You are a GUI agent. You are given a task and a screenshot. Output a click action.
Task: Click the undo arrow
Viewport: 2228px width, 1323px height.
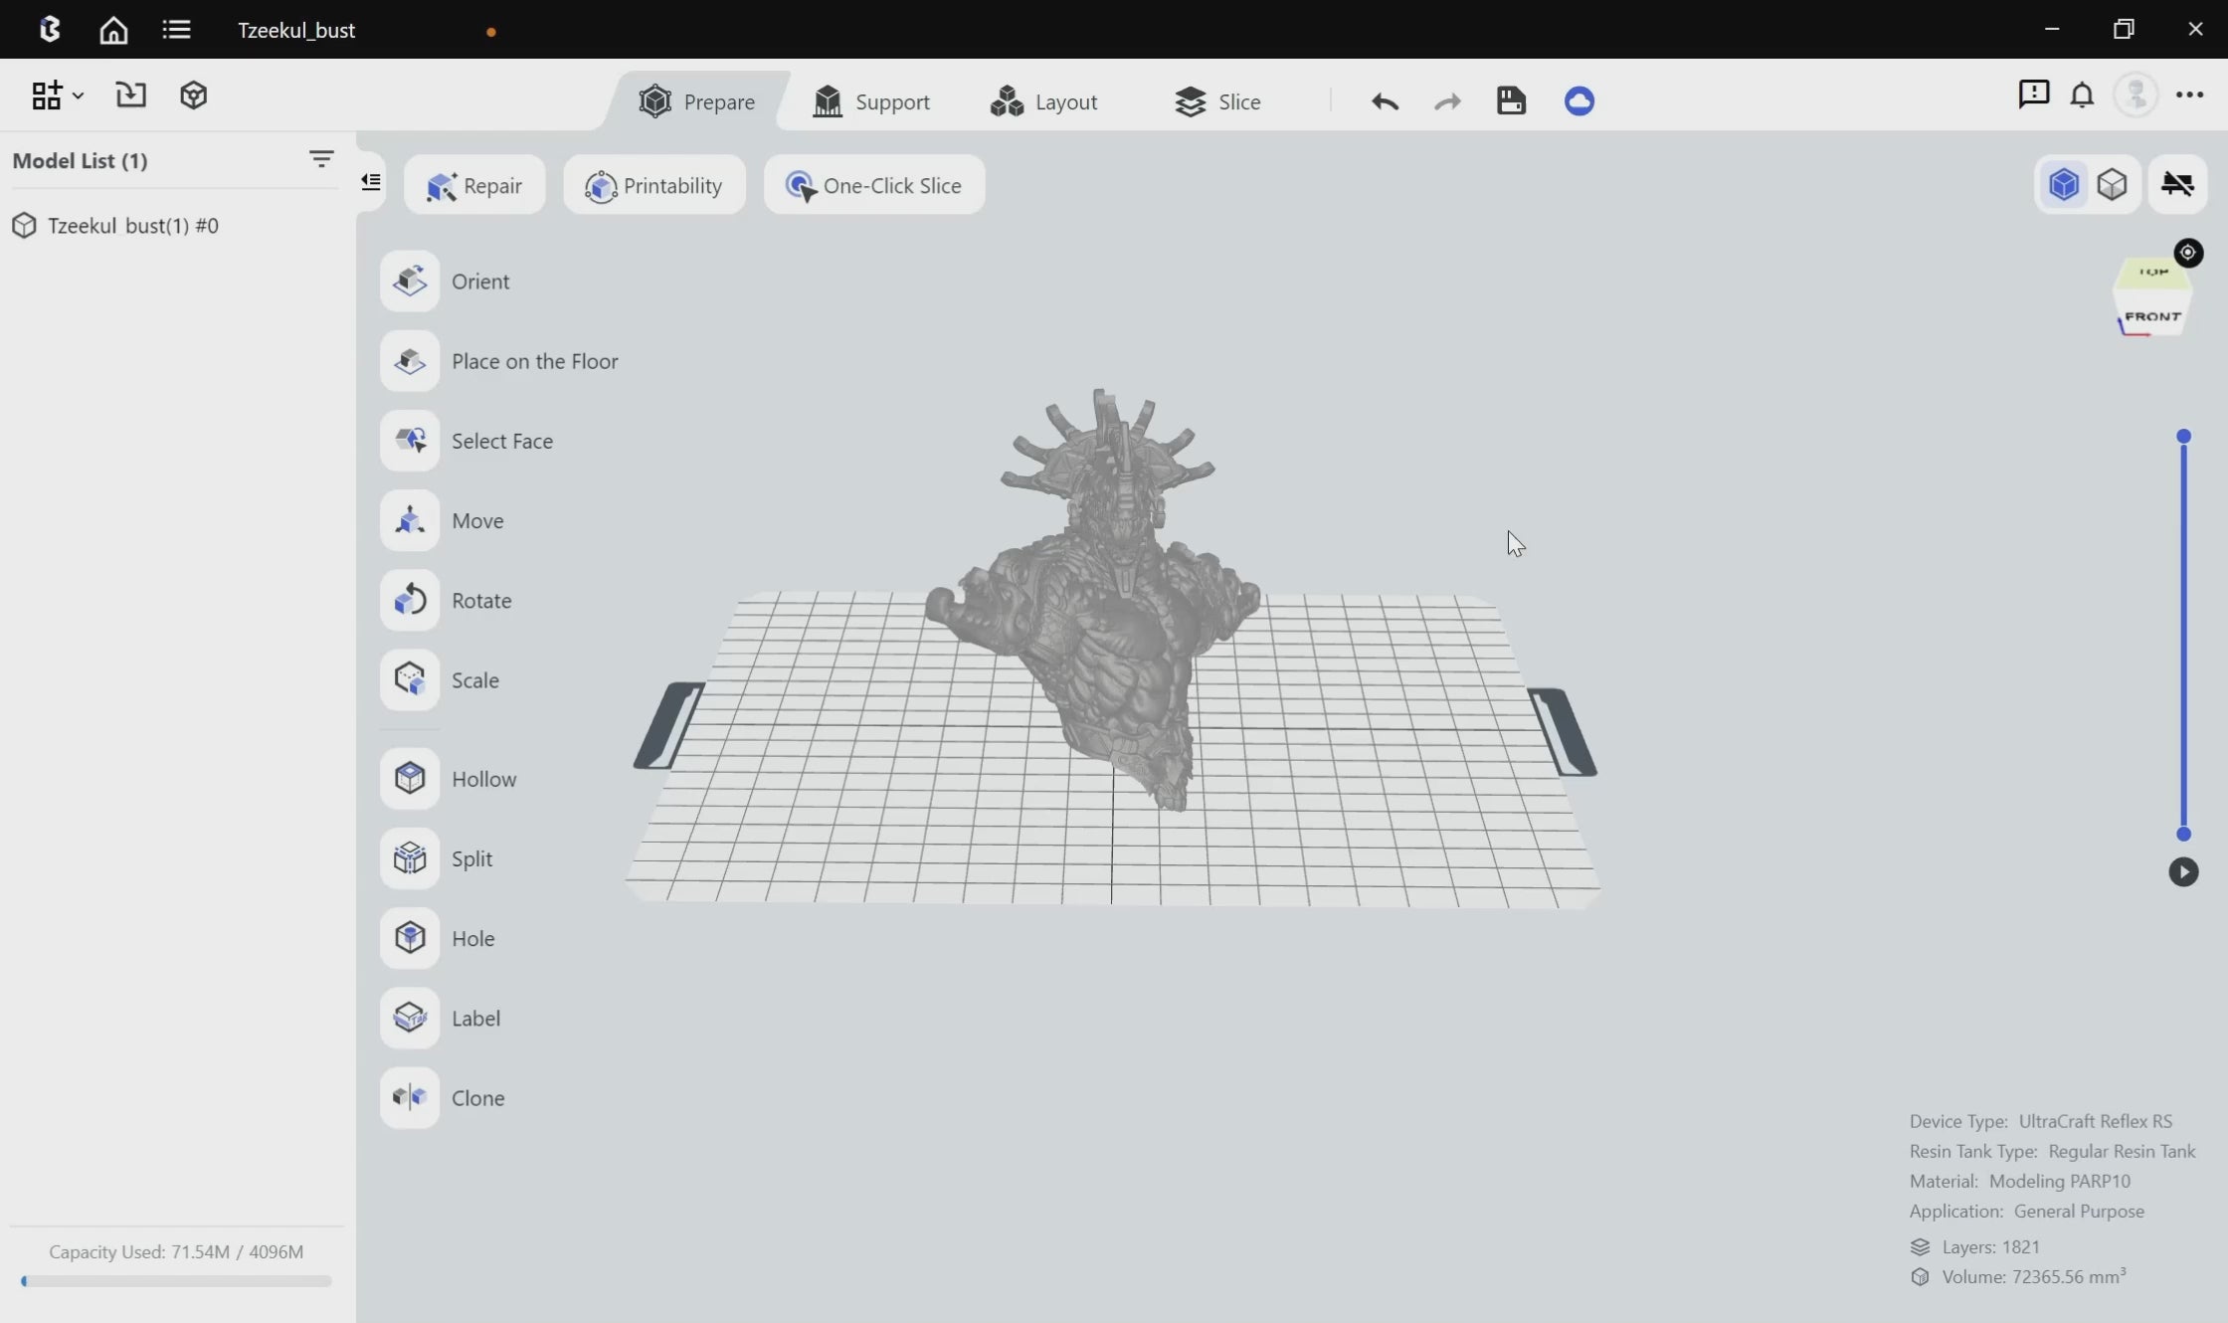click(x=1385, y=100)
